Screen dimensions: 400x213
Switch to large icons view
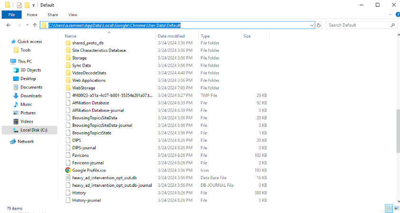pyautogui.click(x=396, y=208)
